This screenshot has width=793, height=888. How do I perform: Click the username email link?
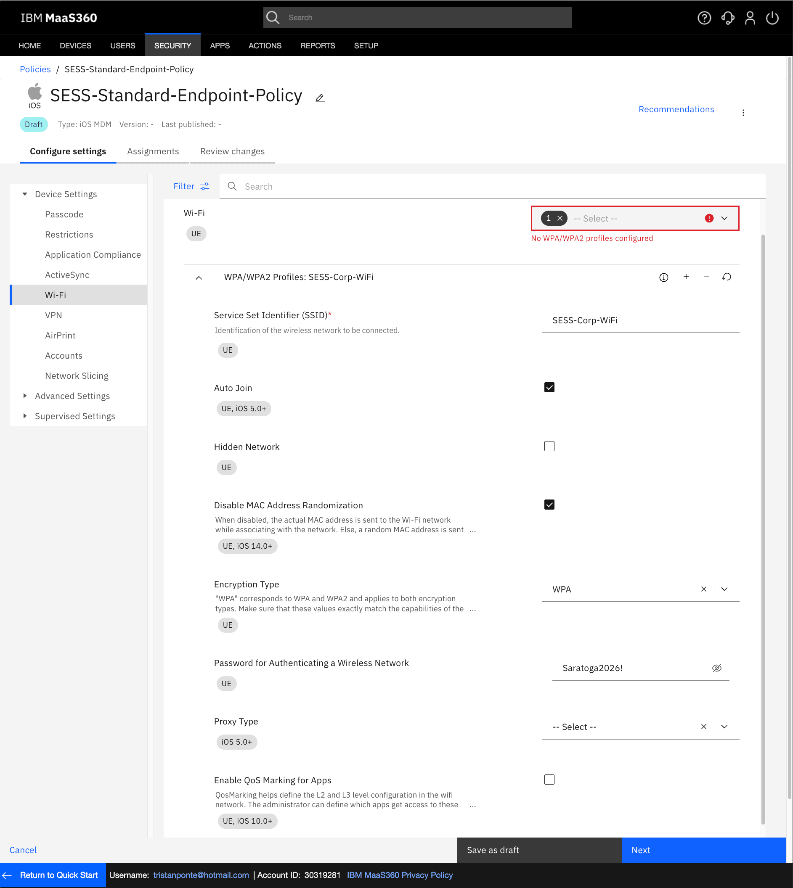point(201,875)
